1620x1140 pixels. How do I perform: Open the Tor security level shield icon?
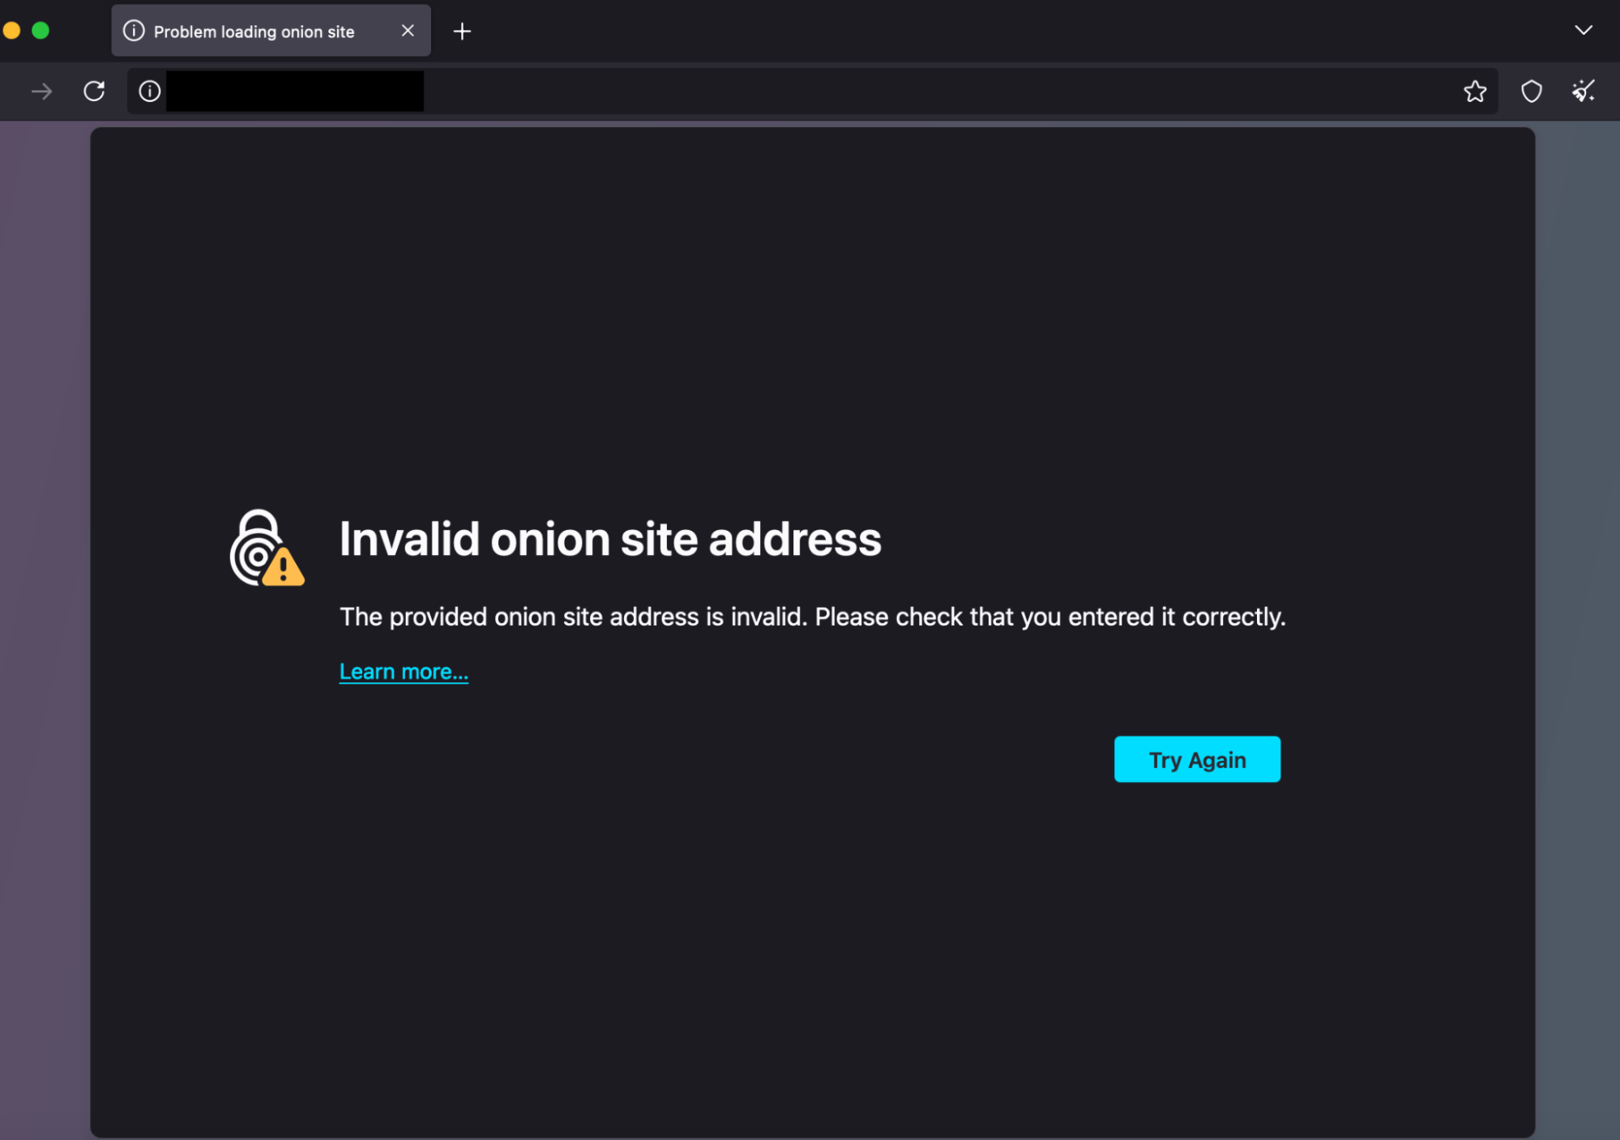coord(1532,91)
